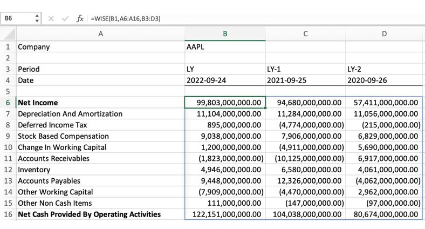
Task: Select column C header
Action: [305, 34]
